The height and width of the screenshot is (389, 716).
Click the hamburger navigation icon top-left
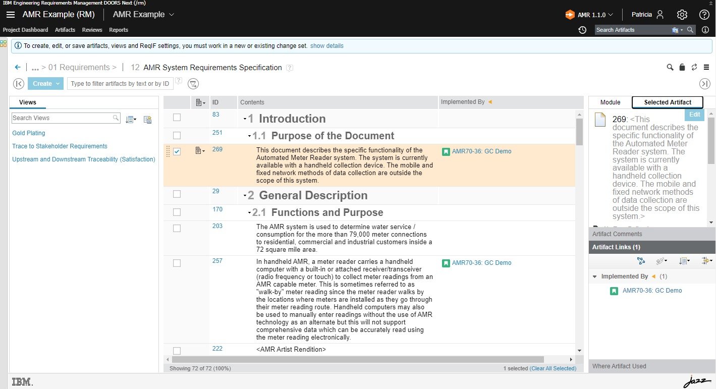pos(11,14)
